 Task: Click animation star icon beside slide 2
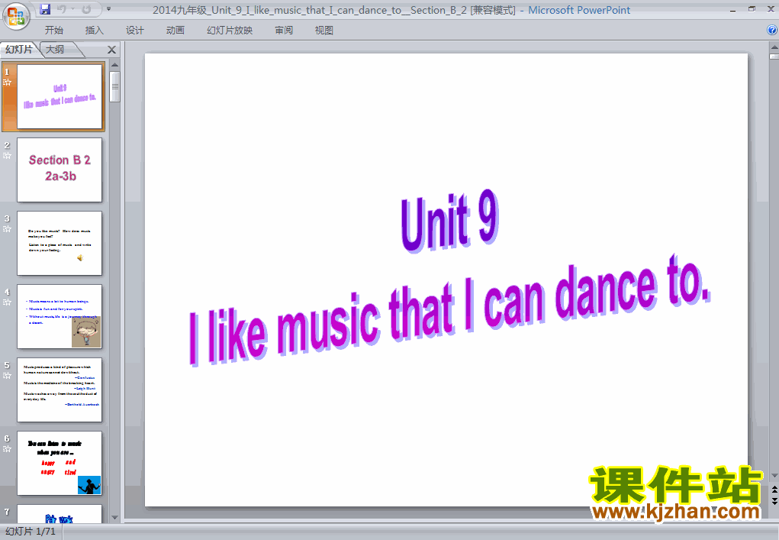[7, 156]
